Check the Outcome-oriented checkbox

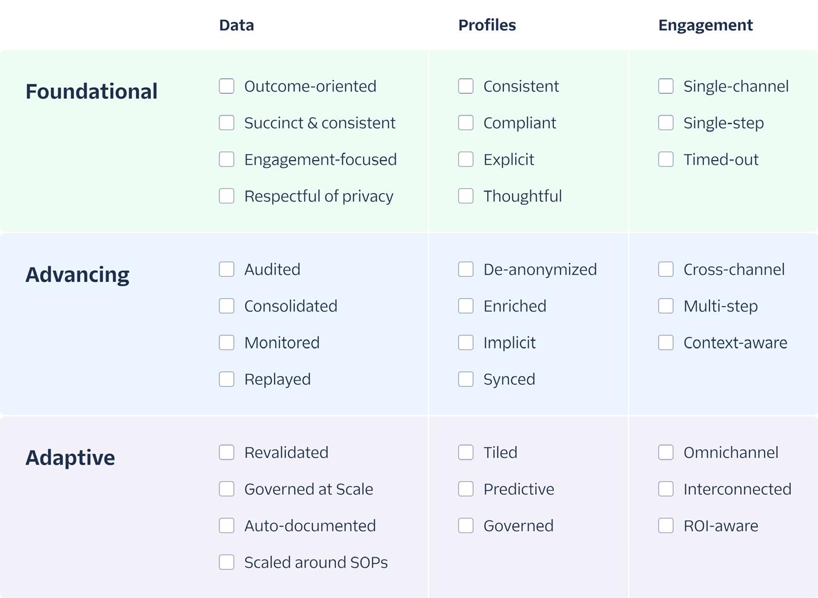(x=227, y=86)
